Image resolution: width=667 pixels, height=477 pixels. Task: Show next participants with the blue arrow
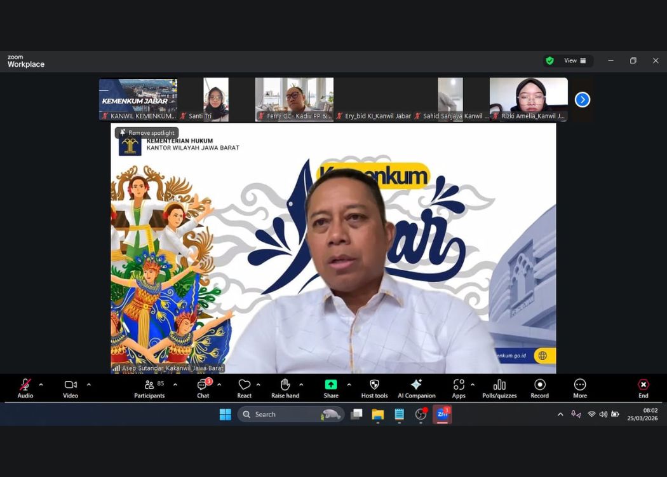[583, 100]
